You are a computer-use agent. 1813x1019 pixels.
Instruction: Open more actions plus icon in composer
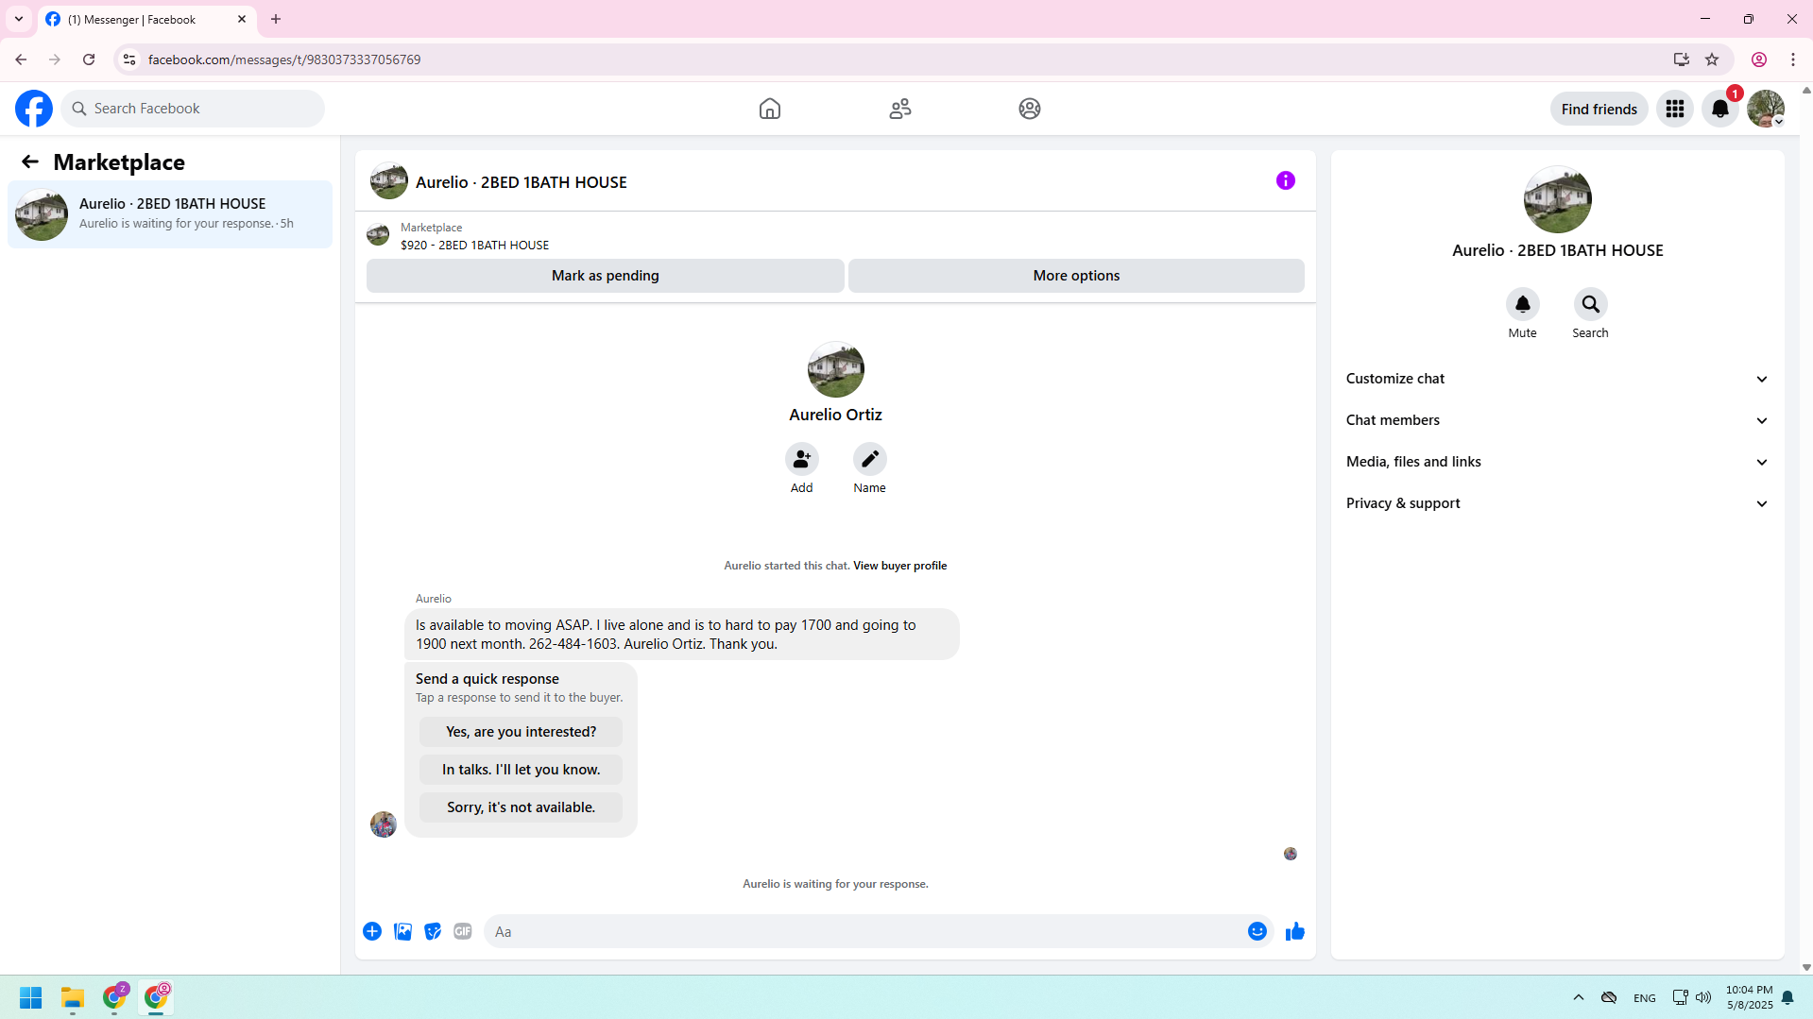click(372, 931)
